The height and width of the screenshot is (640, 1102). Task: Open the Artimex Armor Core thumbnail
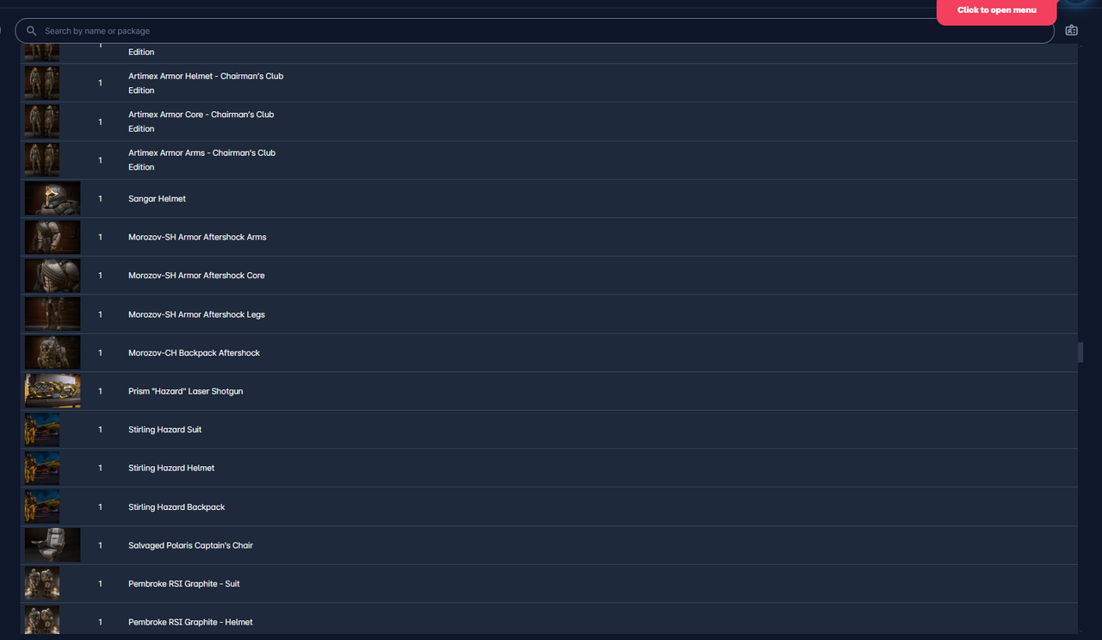tap(42, 121)
